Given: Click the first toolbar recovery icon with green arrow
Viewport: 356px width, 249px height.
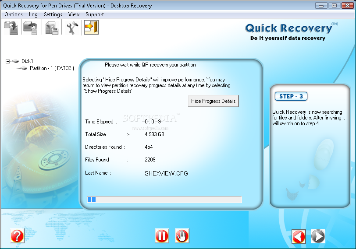Looking at the screenshot, I should [x=11, y=28].
